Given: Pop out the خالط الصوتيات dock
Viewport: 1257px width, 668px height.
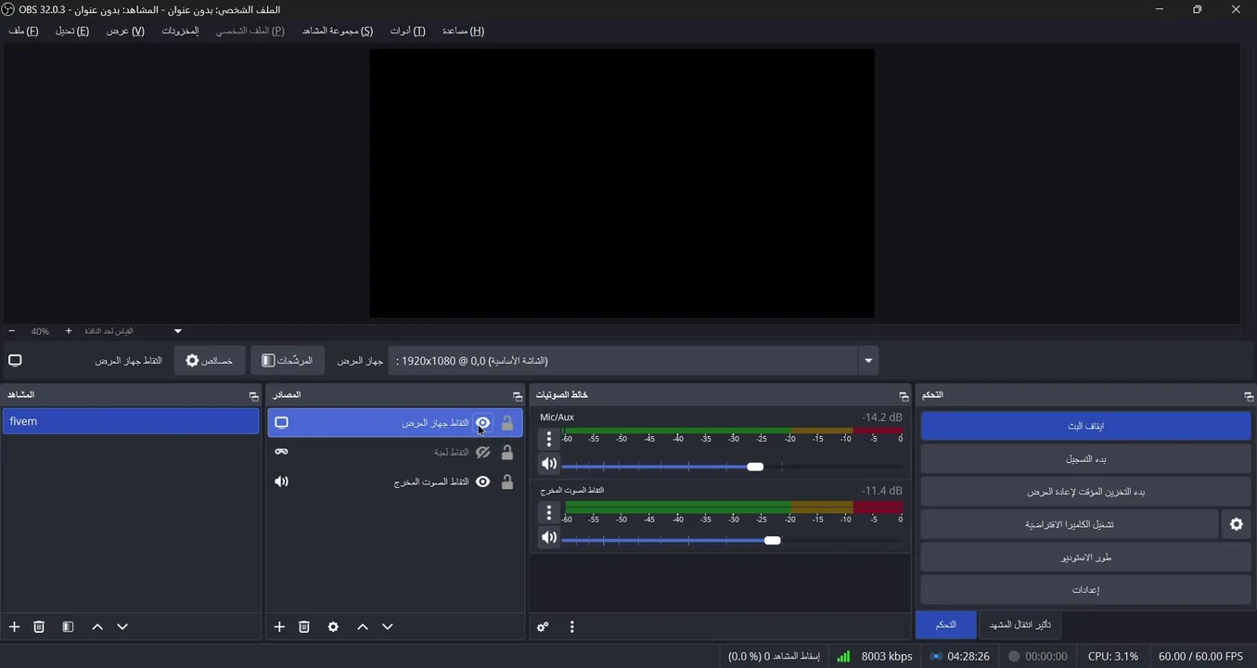Looking at the screenshot, I should click(x=904, y=396).
